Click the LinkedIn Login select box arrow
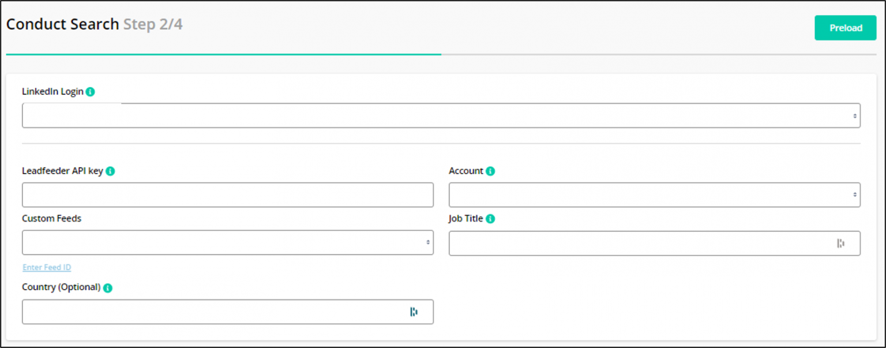The height and width of the screenshot is (348, 886). 855,115
